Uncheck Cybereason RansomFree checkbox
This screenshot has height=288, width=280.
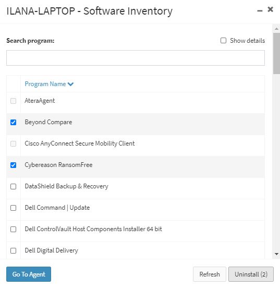13,165
